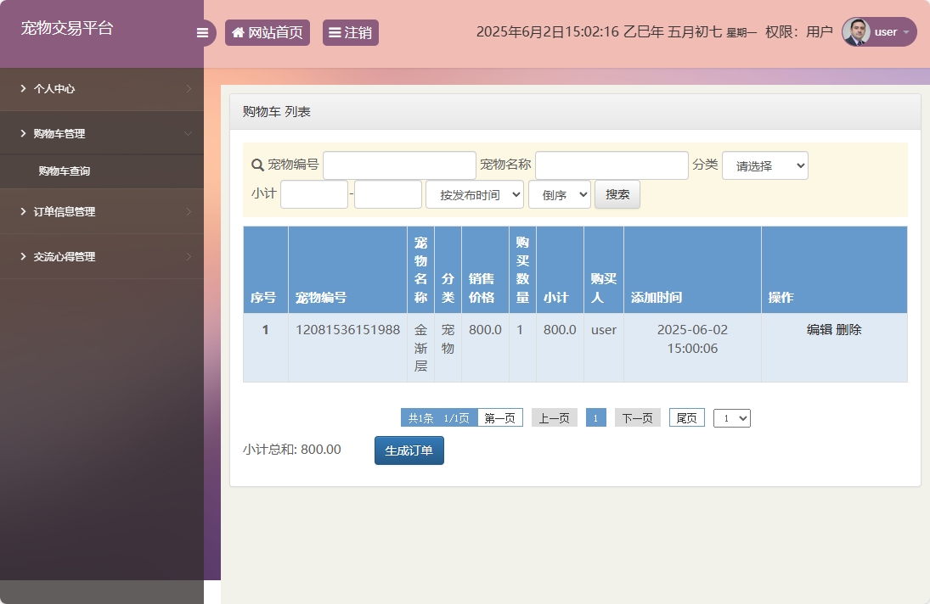Image resolution: width=930 pixels, height=604 pixels.
Task: Click the logout icon on the 注销 button
Action: (335, 32)
